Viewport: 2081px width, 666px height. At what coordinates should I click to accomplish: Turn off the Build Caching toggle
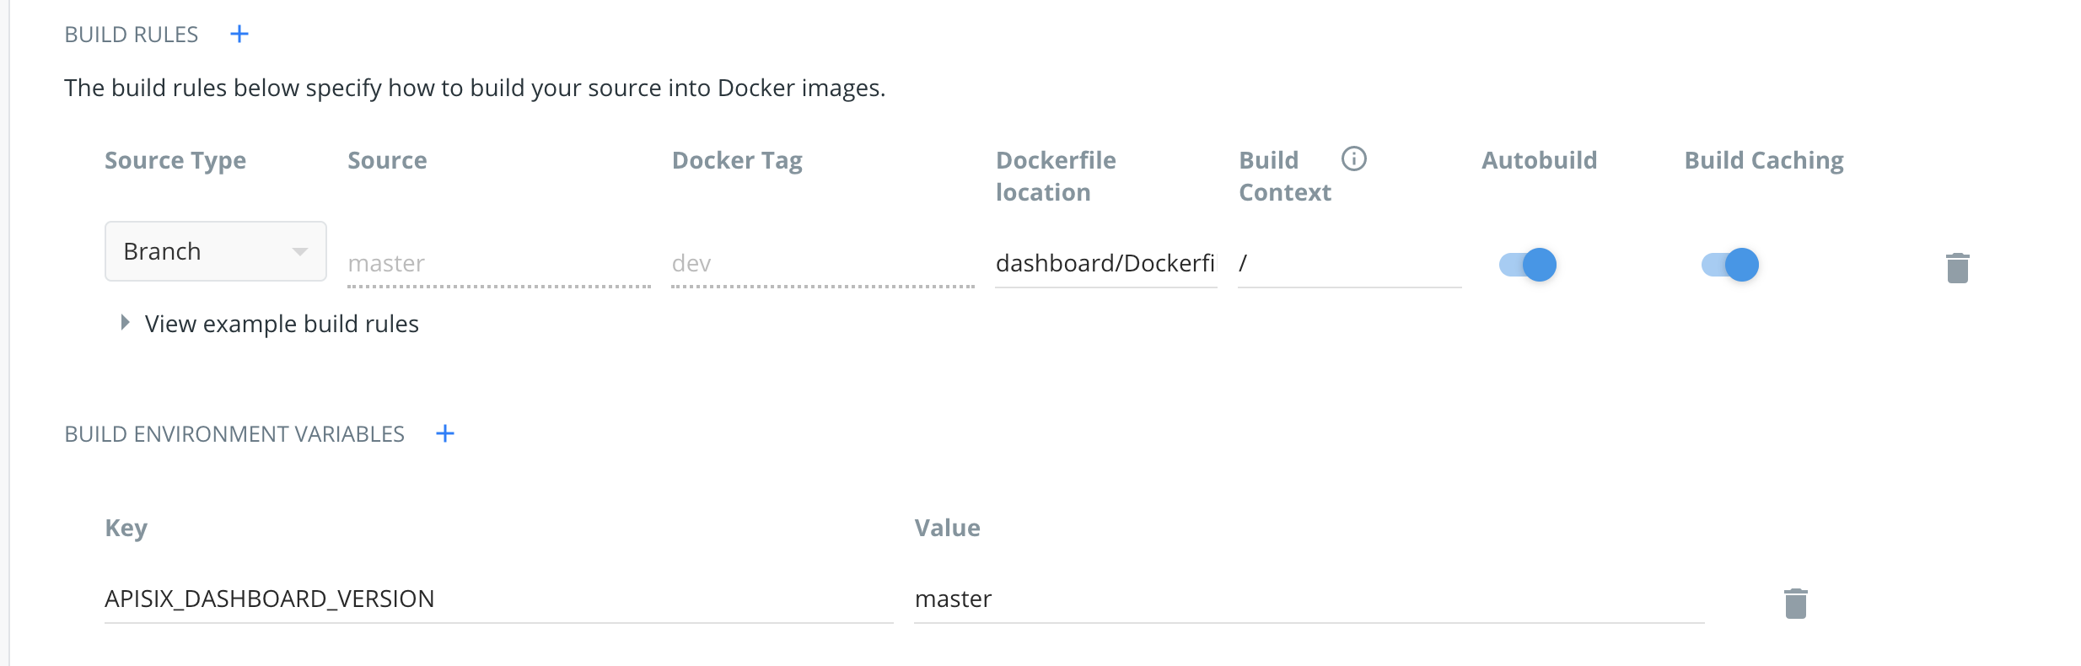[x=1730, y=265]
